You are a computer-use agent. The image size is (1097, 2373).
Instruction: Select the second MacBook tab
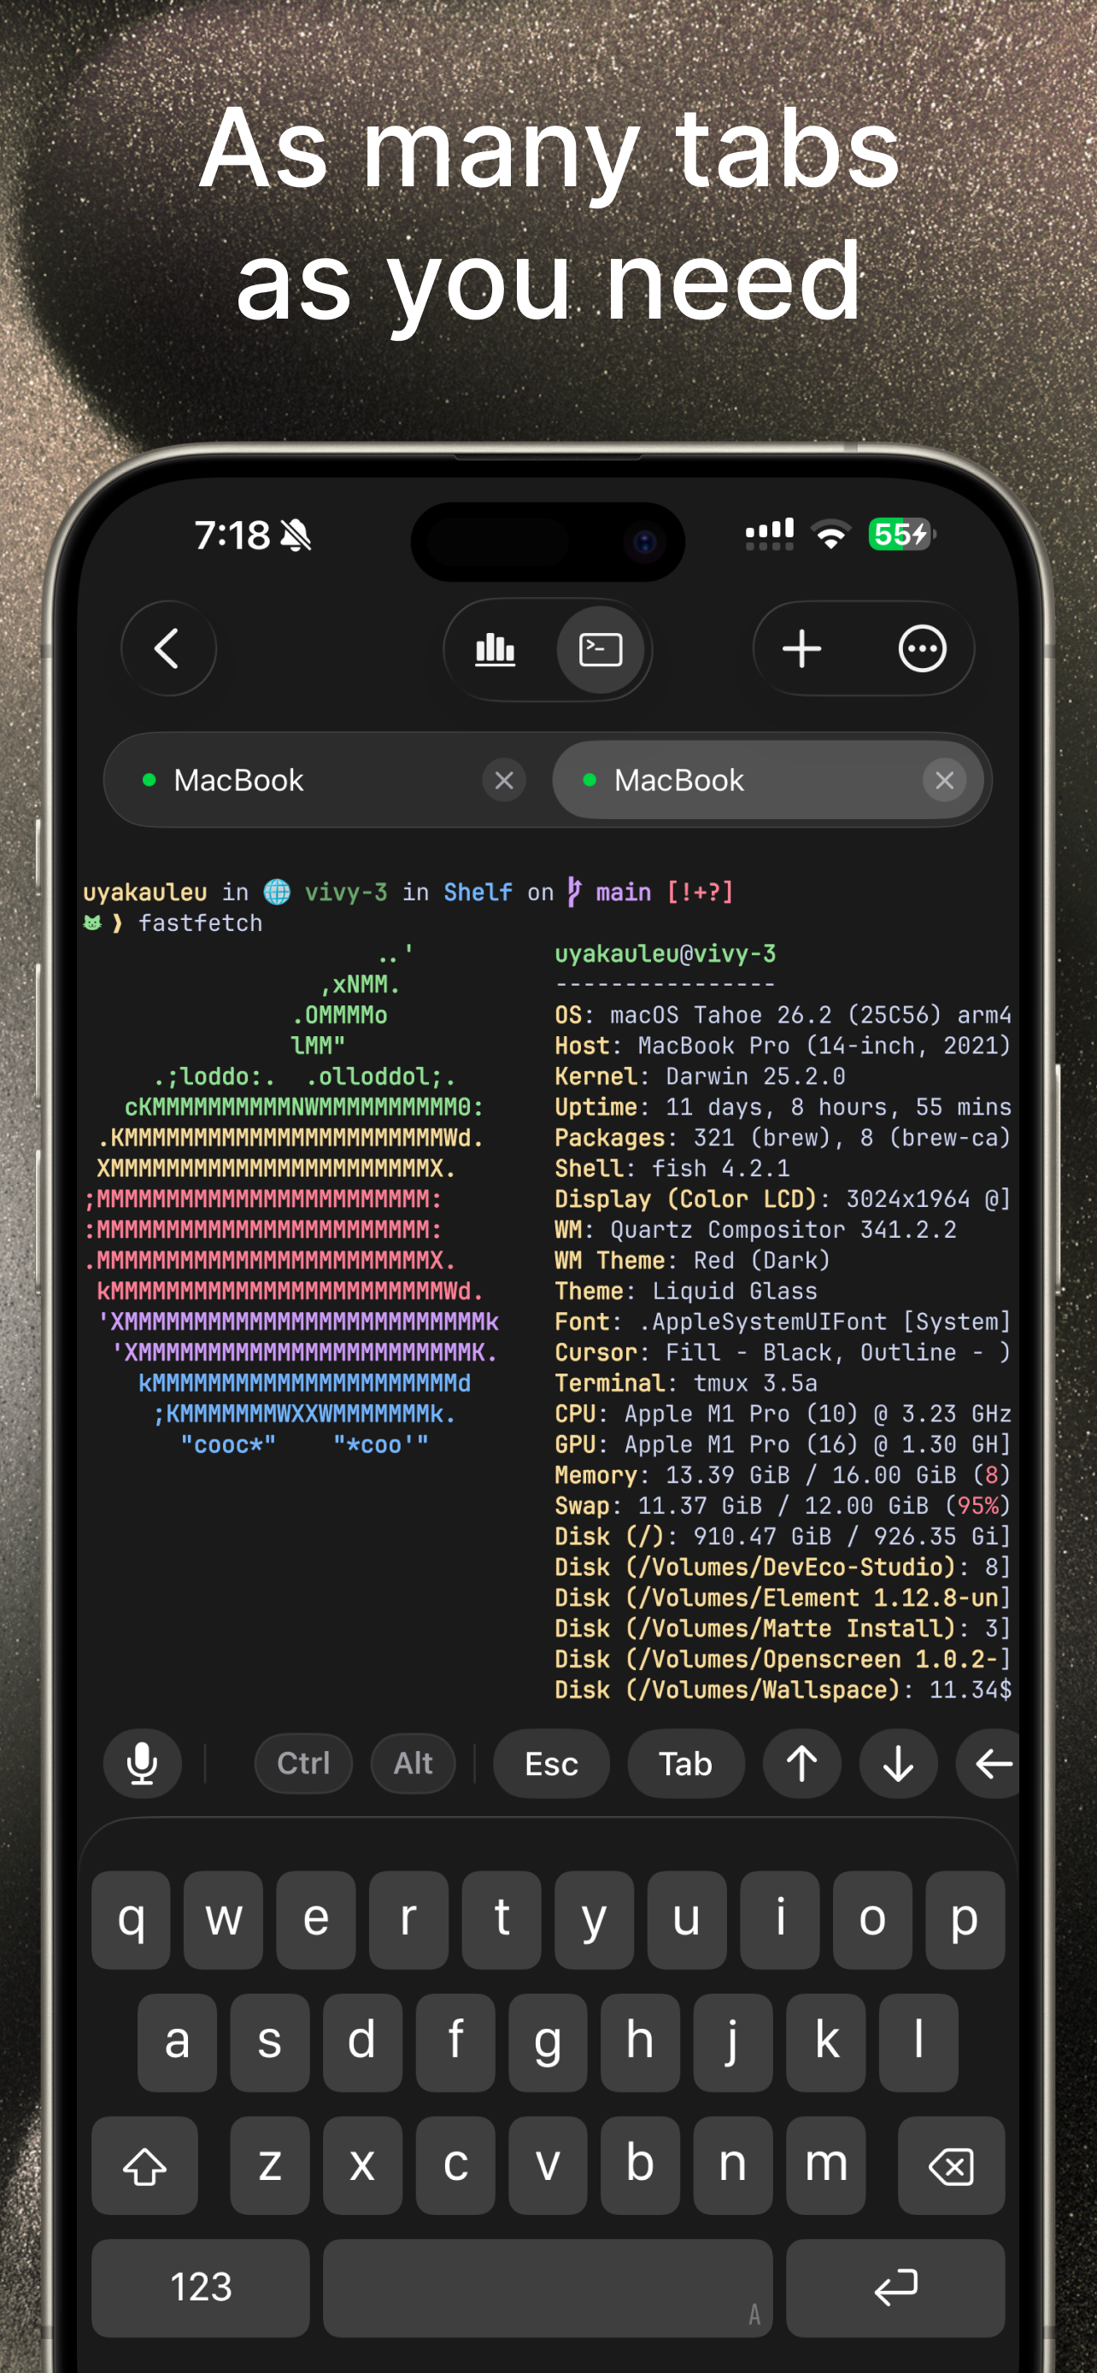[x=768, y=780]
